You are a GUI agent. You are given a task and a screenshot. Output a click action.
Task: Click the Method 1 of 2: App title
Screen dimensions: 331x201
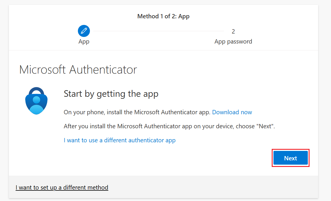pyautogui.click(x=163, y=16)
